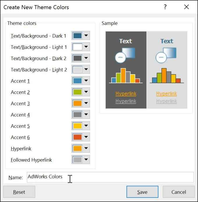
Task: Click the Accent 6 label
Action: pos(20,137)
